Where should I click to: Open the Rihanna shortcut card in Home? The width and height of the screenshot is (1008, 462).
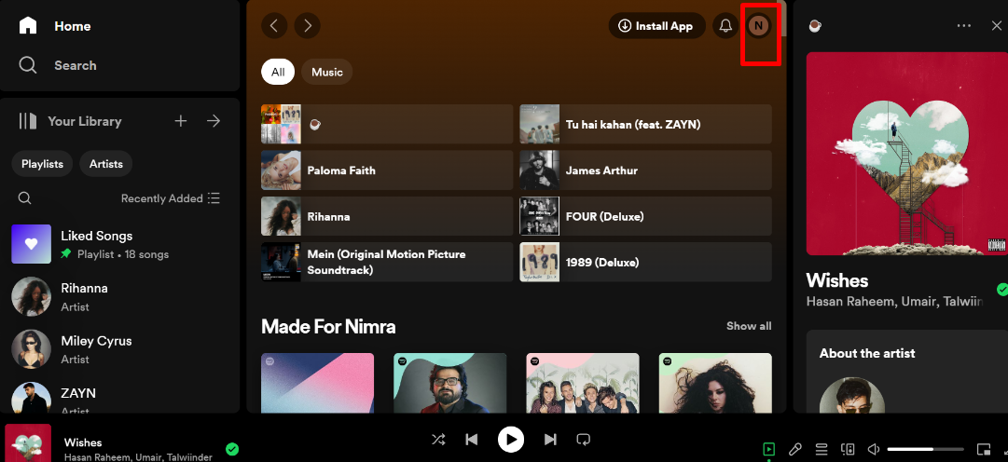387,216
